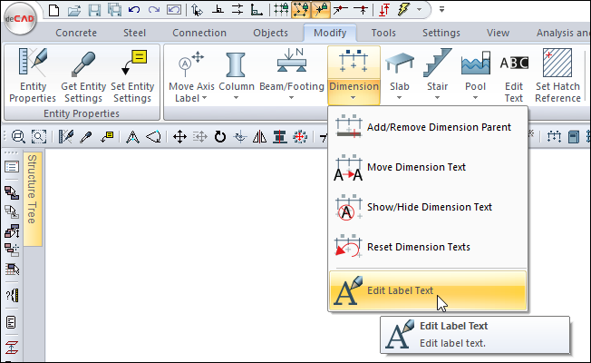Select Show/Hide Dimension Text
This screenshot has height=363, width=591.
tap(428, 207)
